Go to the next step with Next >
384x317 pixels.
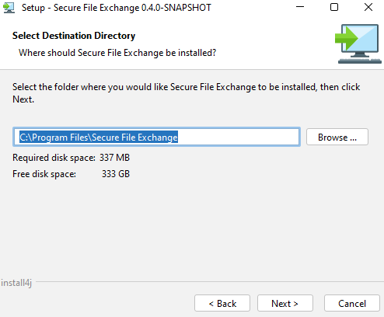285,303
